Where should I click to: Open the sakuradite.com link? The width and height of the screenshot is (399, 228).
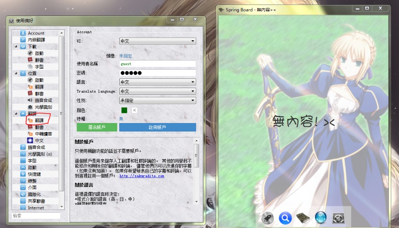[141, 176]
